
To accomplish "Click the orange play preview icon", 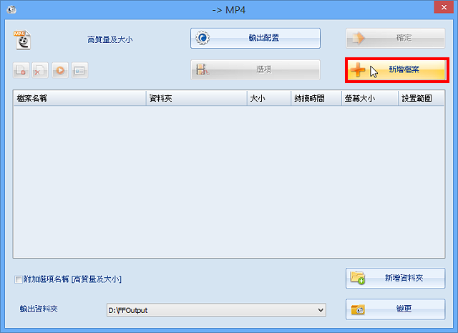I will click(60, 70).
